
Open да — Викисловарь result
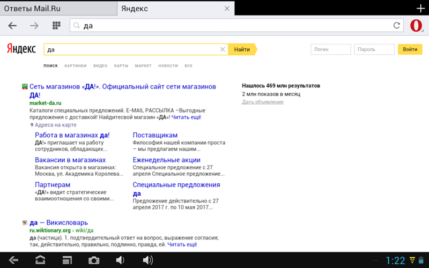coord(58,222)
